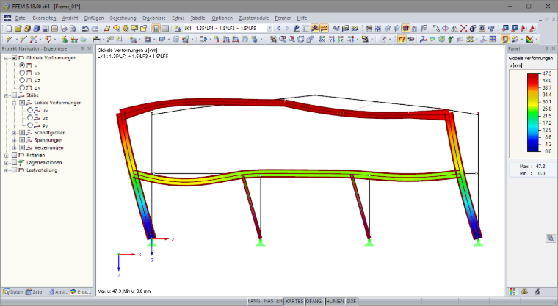558x306 pixels.
Task: Select the global uz radio button
Action: pyautogui.click(x=22, y=80)
